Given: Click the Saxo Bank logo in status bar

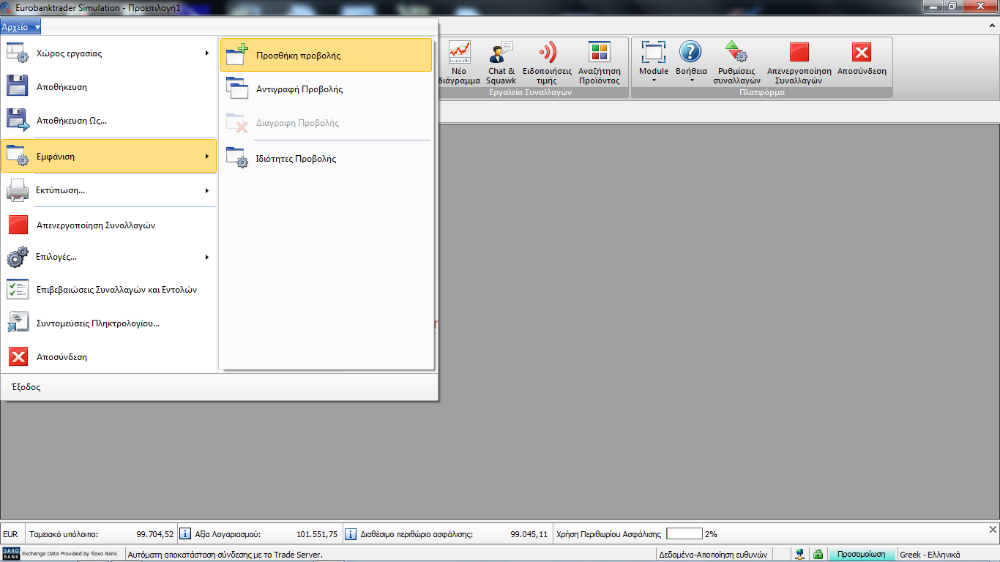Looking at the screenshot, I should pos(12,554).
